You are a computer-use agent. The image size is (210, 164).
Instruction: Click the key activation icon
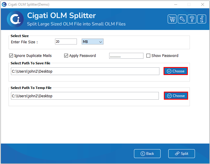pos(182,19)
